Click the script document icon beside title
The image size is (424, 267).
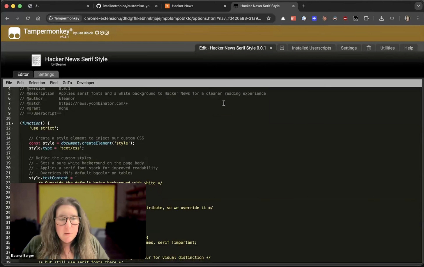36,61
